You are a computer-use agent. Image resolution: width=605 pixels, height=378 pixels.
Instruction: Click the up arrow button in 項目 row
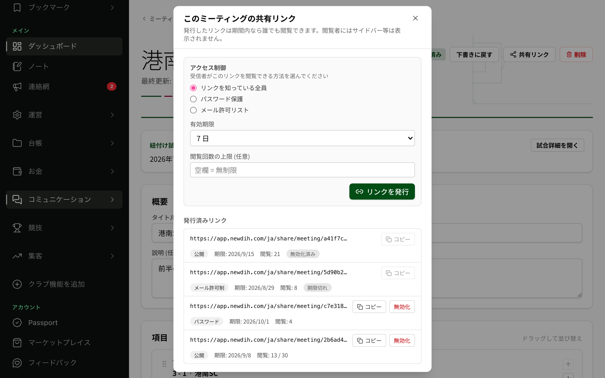pos(568,364)
